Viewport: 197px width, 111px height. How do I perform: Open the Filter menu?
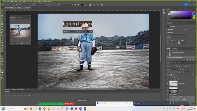pos(28,1)
